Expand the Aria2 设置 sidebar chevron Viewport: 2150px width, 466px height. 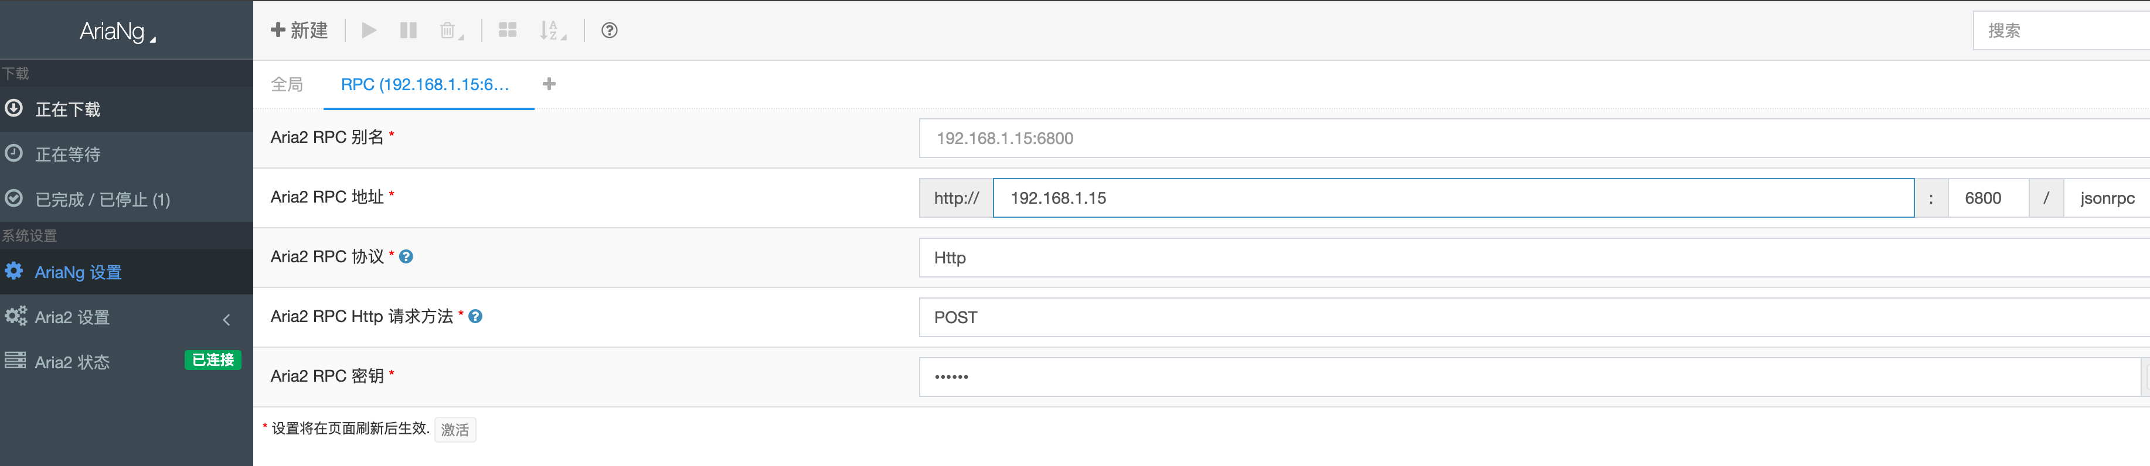[226, 320]
